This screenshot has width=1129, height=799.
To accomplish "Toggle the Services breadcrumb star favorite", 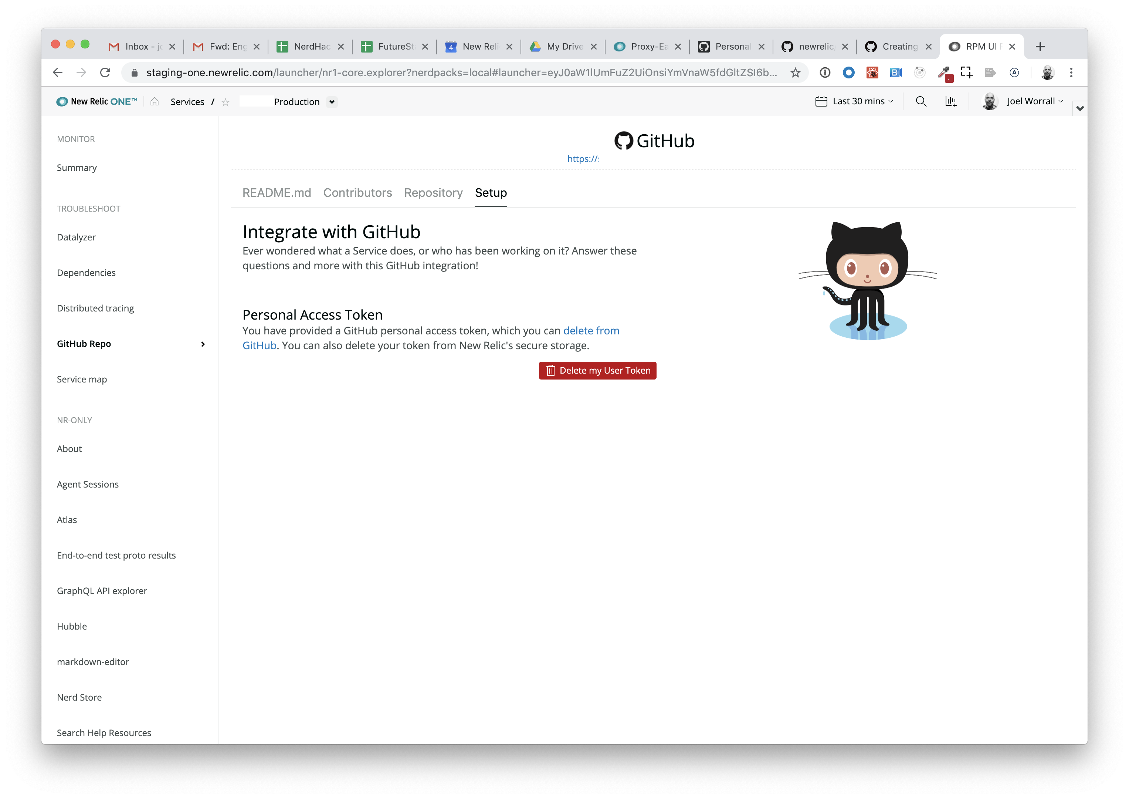I will pyautogui.click(x=226, y=102).
